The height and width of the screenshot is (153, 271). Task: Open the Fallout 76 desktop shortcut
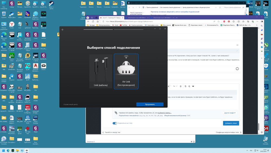coord(28,57)
